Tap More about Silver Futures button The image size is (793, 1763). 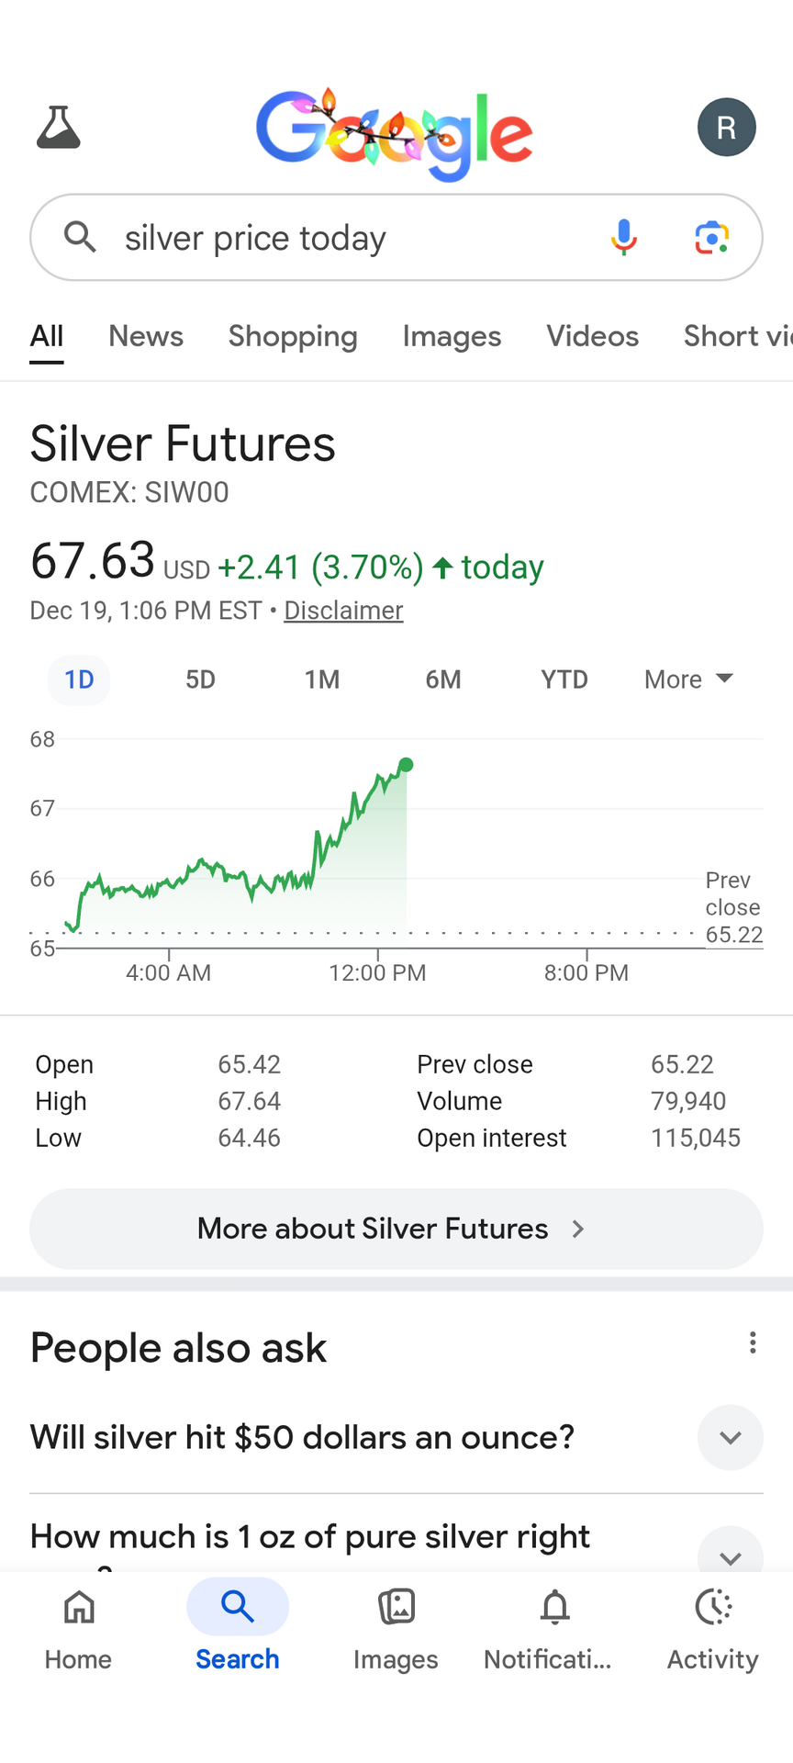(x=396, y=1229)
